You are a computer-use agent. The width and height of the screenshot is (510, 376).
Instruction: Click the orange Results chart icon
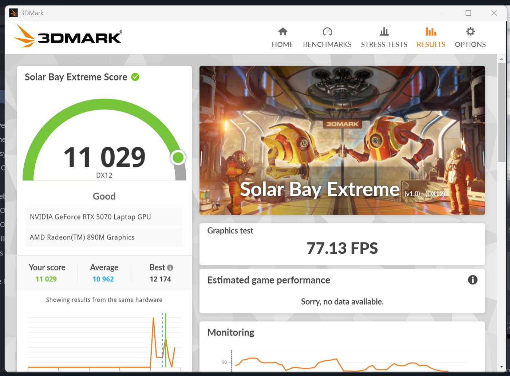[431, 32]
